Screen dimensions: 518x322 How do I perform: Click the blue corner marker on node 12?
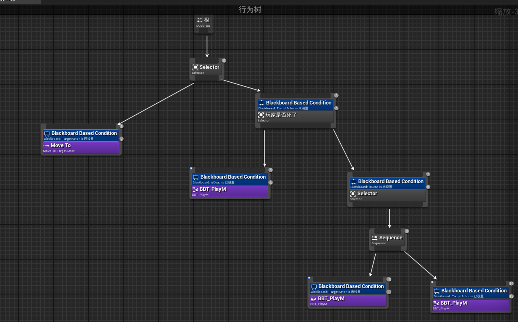(432, 282)
